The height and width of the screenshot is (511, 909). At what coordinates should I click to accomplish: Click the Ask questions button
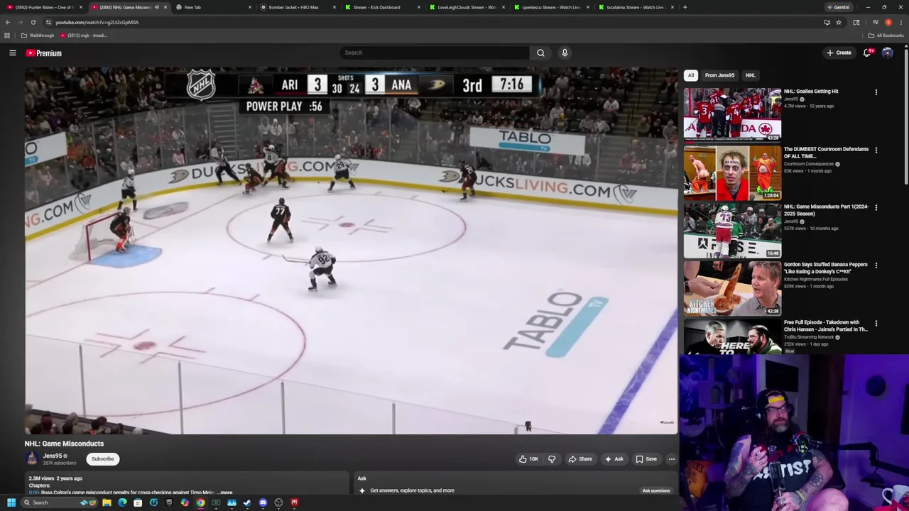coord(655,490)
